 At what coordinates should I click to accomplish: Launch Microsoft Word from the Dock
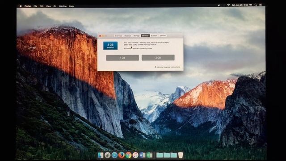coord(142,155)
